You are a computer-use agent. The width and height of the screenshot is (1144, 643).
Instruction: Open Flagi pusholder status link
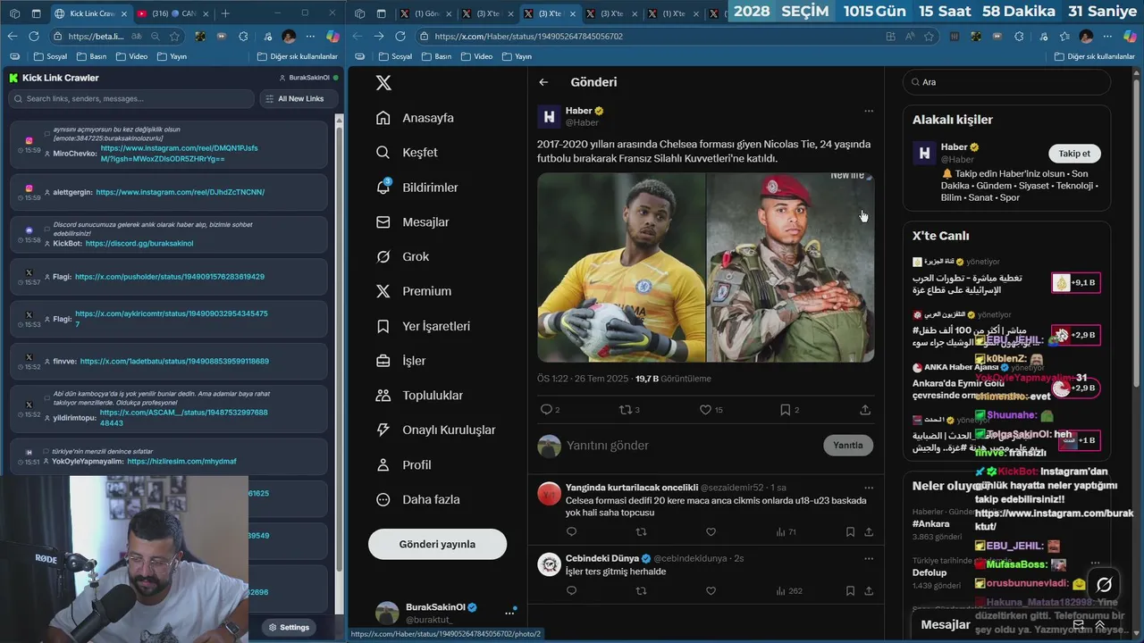170,277
